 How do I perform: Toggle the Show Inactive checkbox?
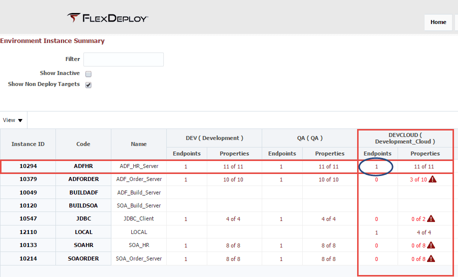[x=88, y=73]
